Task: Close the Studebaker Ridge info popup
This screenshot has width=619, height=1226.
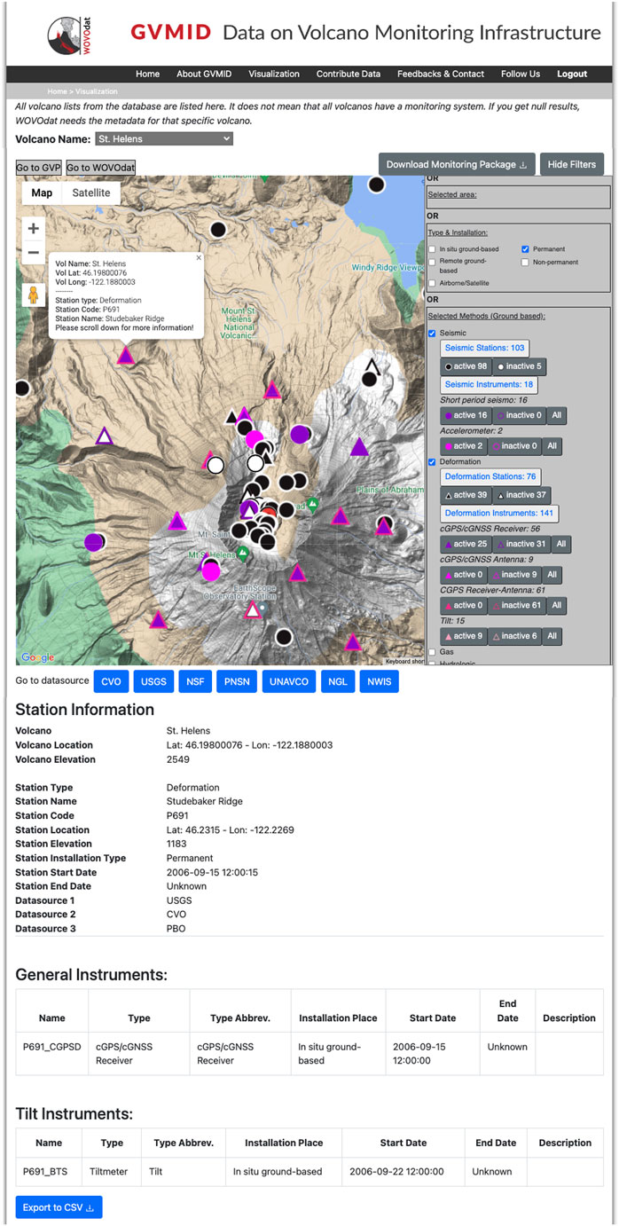Action: 199,257
